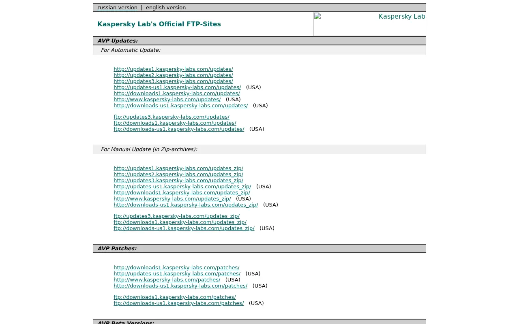
Task: Select the For Automatic Update: subheading
Action: click(x=131, y=50)
